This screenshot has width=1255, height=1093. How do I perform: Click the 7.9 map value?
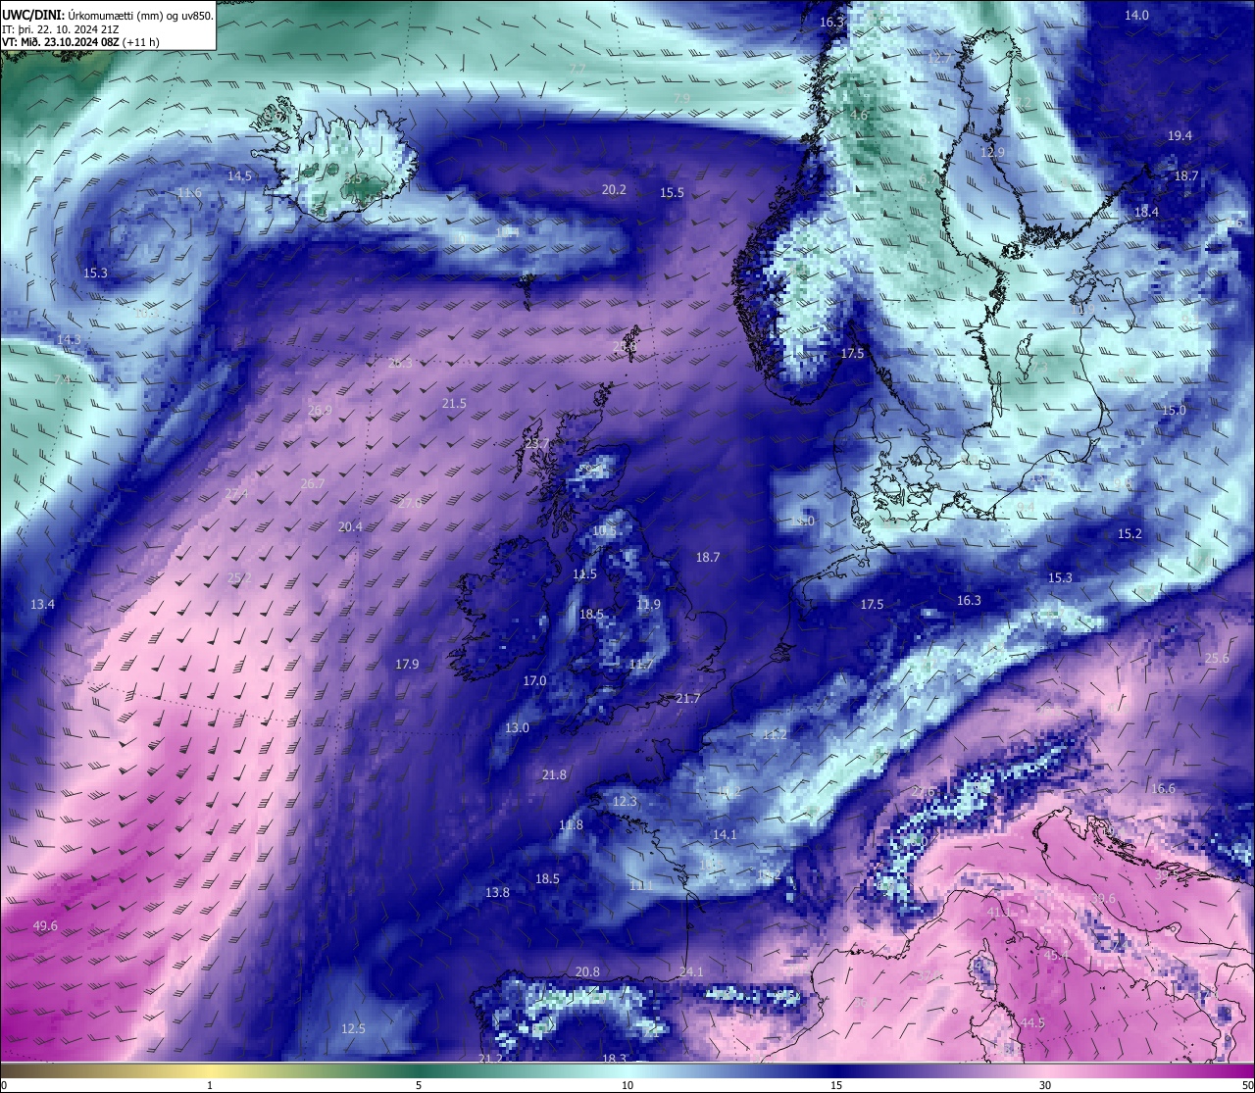click(x=681, y=98)
